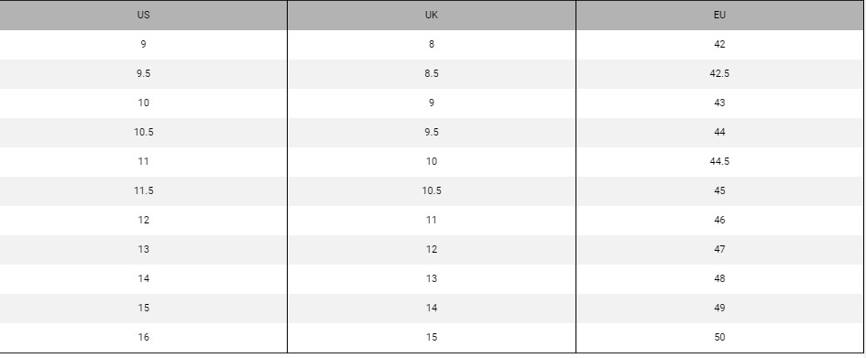The image size is (866, 358).
Task: Click EU 44.5 table cell
Action: tap(719, 162)
